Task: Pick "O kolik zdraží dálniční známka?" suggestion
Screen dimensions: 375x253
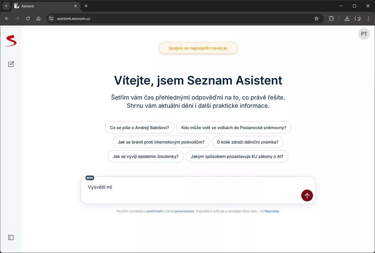Action: (x=247, y=142)
